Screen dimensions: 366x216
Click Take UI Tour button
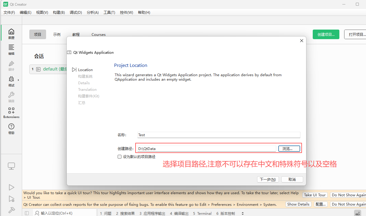315,195
